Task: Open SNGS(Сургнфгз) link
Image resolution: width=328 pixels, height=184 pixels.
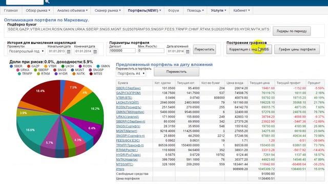Action: [x=128, y=126]
